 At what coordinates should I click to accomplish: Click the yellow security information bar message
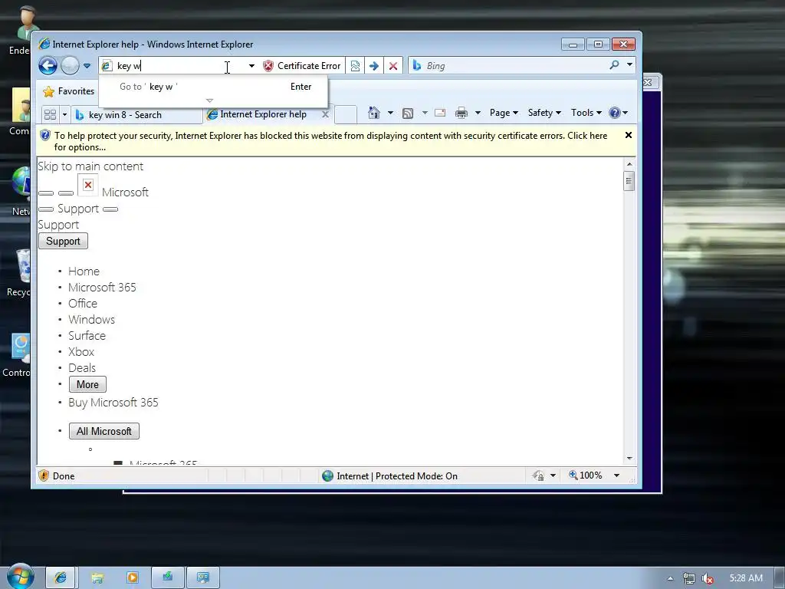330,141
